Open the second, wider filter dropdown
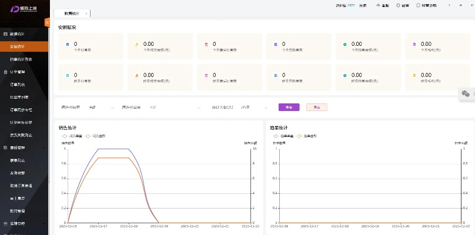The width and height of the screenshot is (475, 235). (175, 107)
